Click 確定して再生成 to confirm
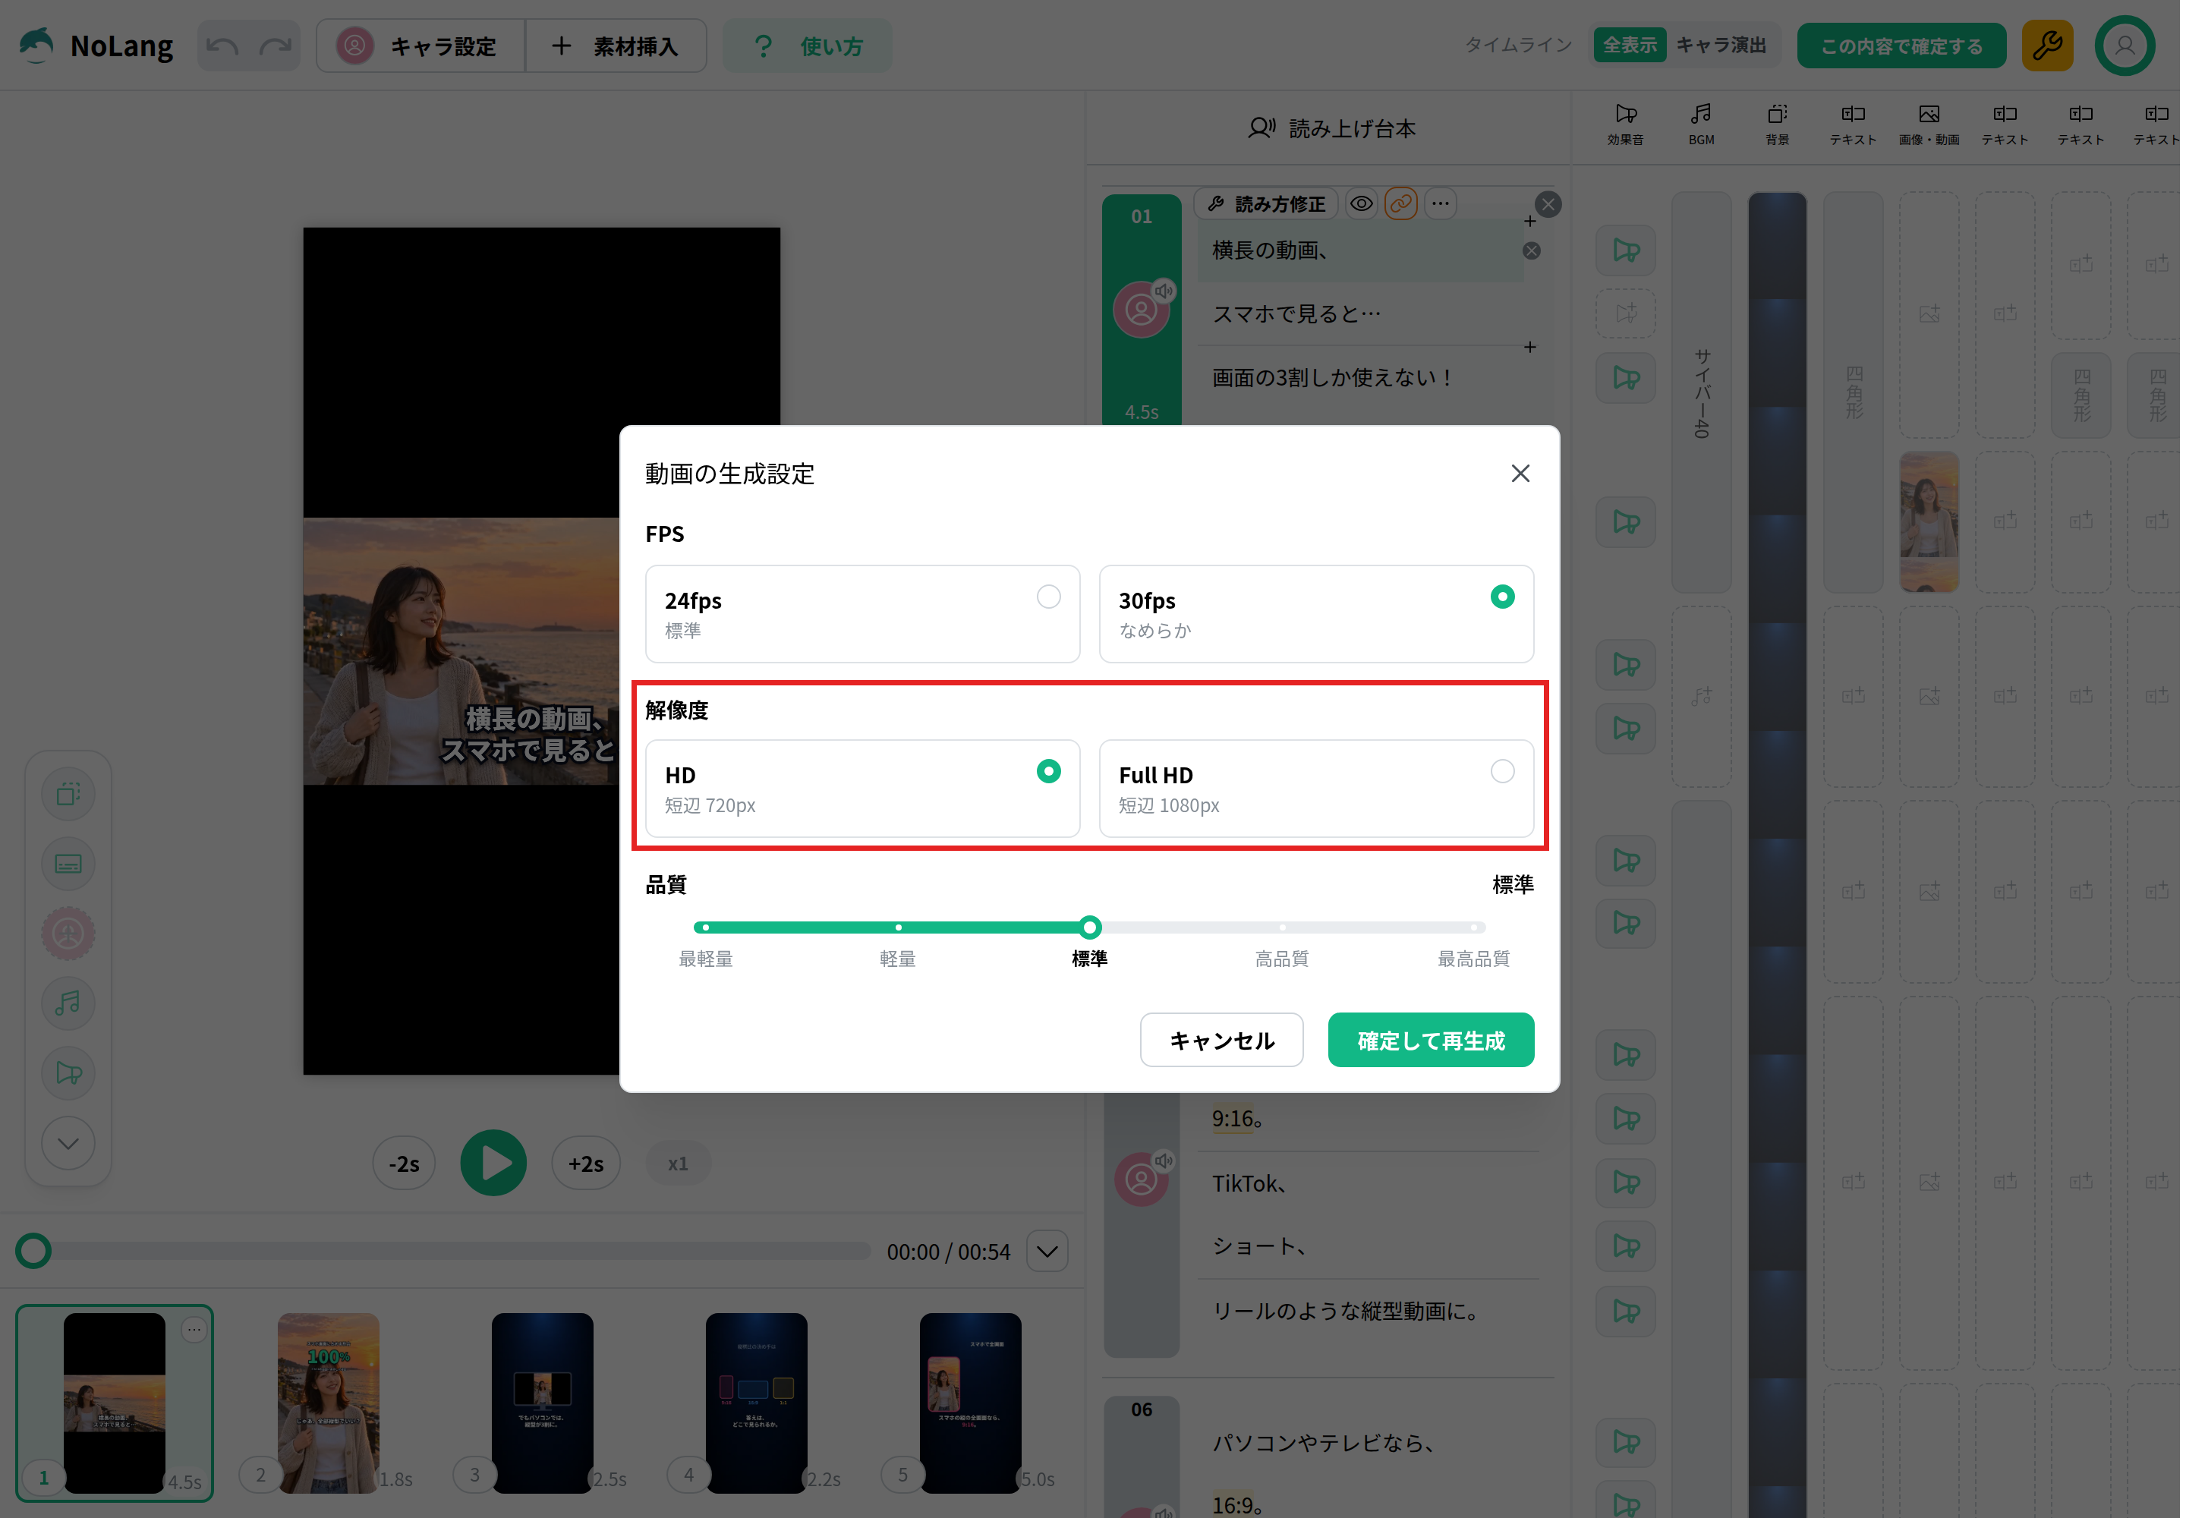Image resolution: width=2186 pixels, height=1518 pixels. click(x=1431, y=1040)
